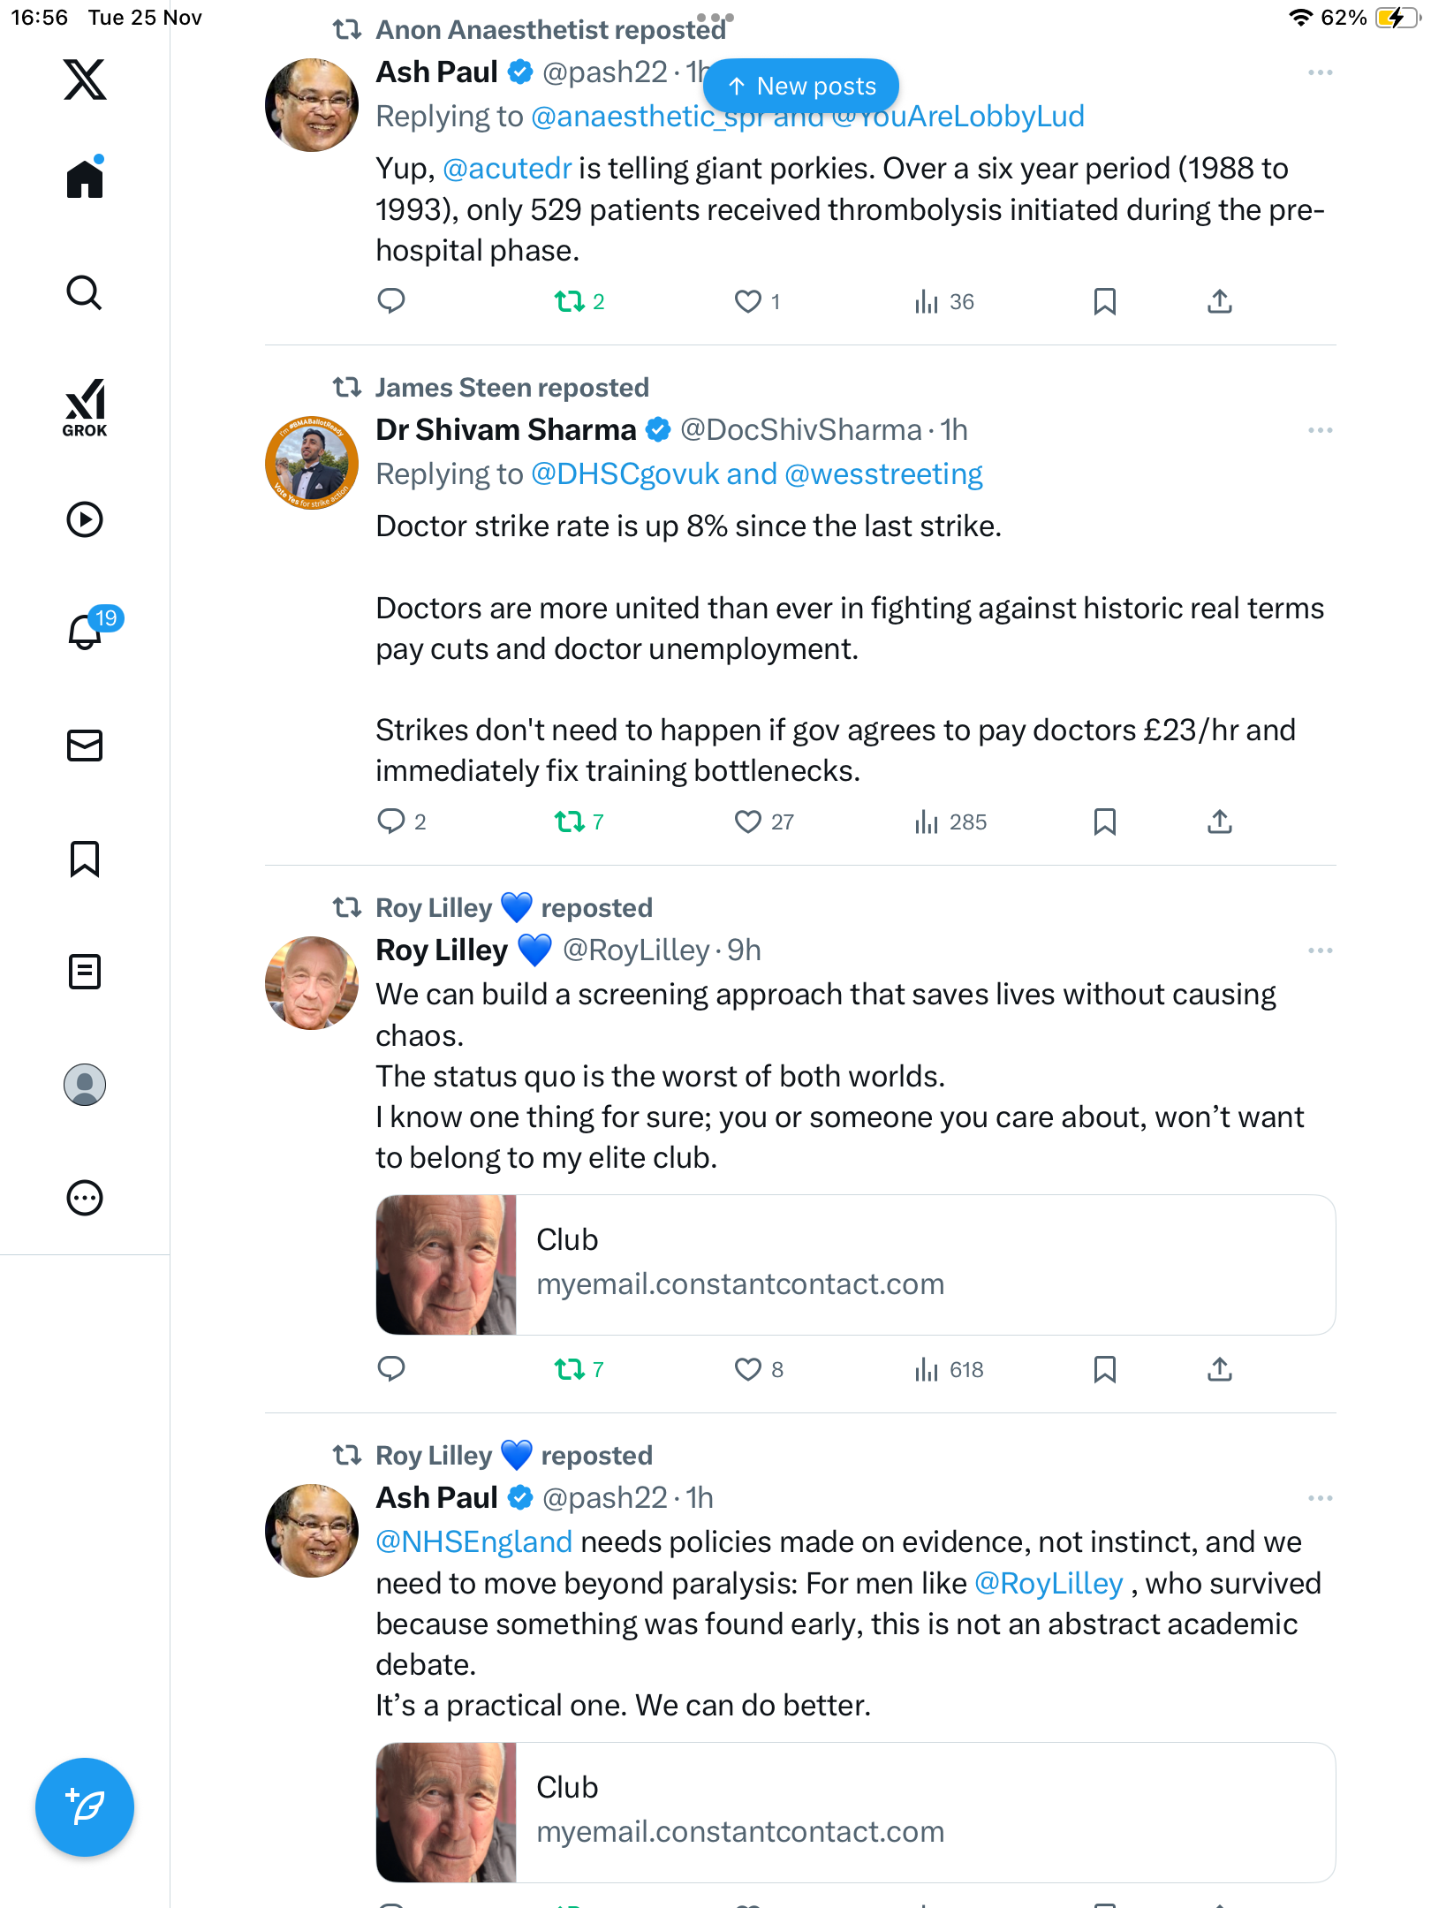Open the @wesstreeting mention link

pos(883,474)
